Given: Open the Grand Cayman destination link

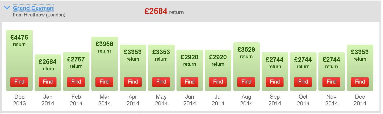Looking at the screenshot, I should (x=33, y=8).
